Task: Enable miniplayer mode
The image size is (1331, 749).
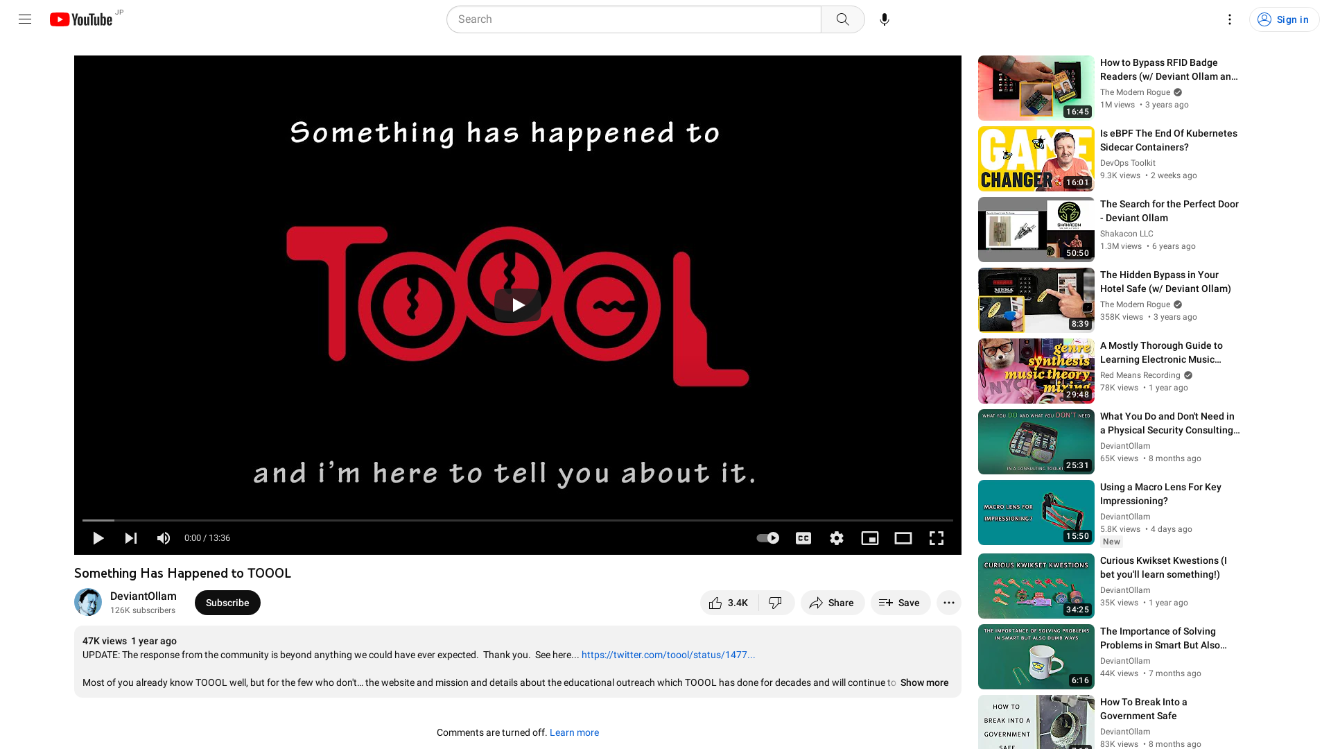Action: [870, 538]
